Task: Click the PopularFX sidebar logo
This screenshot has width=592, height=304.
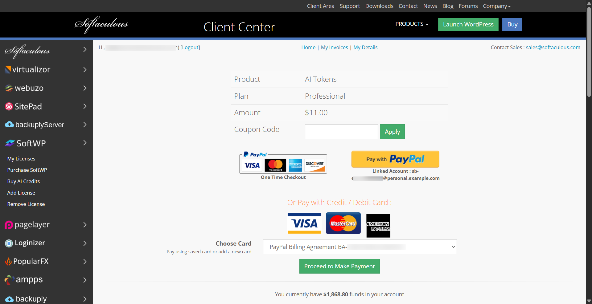Action: click(x=27, y=261)
